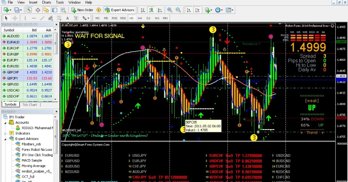Select the crosshair tool
This screenshot has height=182, width=348.
click(x=15, y=18)
